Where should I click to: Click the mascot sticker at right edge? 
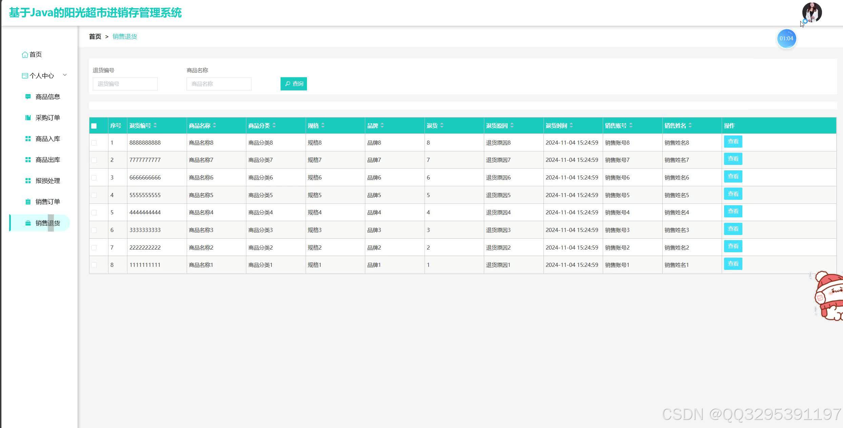pos(828,296)
